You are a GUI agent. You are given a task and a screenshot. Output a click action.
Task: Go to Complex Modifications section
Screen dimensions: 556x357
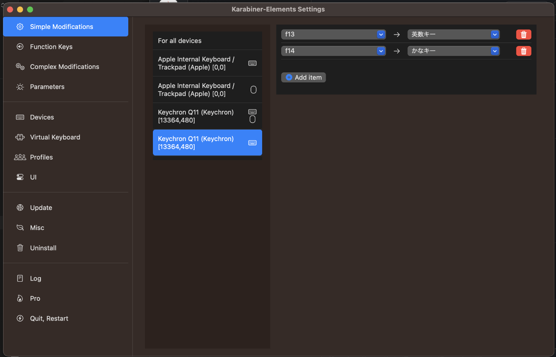(x=66, y=67)
